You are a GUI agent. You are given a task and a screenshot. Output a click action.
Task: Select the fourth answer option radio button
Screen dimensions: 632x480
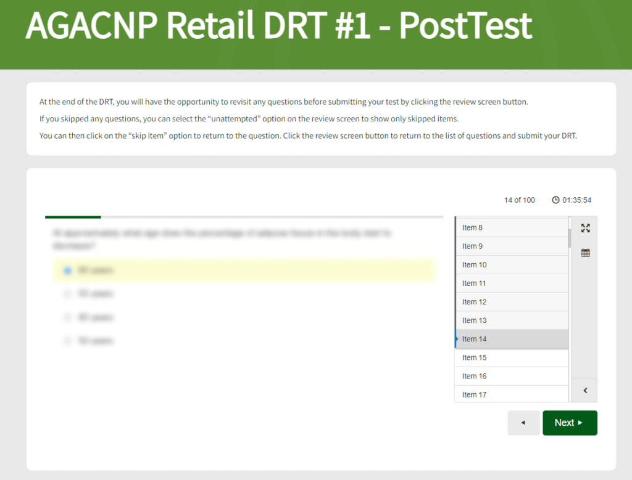pyautogui.click(x=68, y=341)
